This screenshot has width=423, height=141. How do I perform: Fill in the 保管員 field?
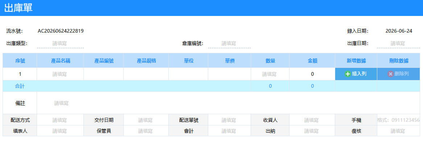pyautogui.click(x=146, y=131)
